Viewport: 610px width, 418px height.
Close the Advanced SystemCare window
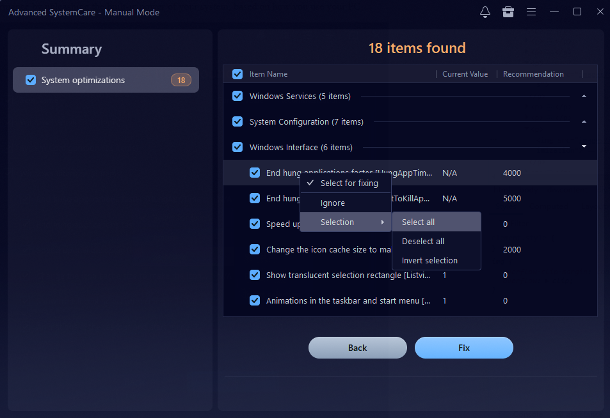(598, 12)
